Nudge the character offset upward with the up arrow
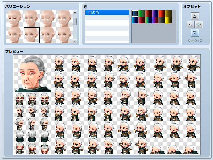Viewport: 213px width, 160px height. (194, 16)
